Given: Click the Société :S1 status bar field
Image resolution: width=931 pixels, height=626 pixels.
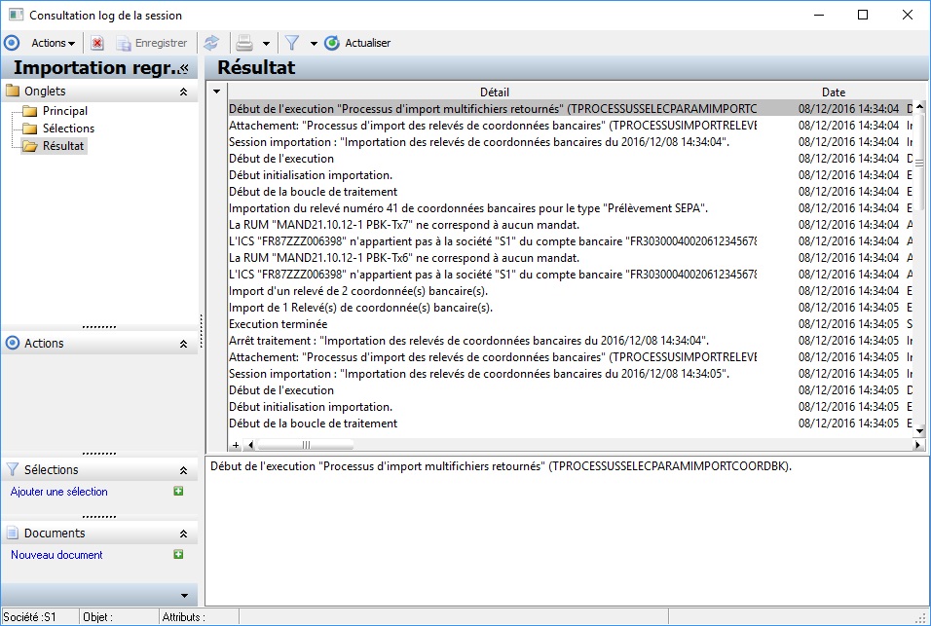Looking at the screenshot, I should coord(40,617).
